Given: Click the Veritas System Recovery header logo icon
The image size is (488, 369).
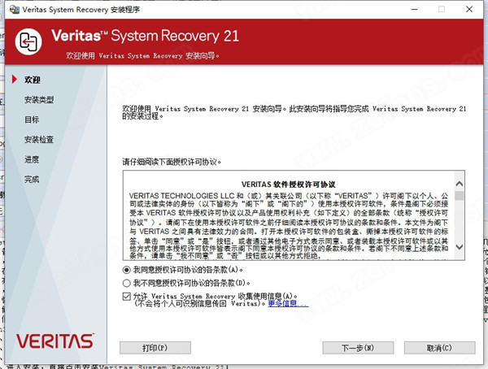Looking at the screenshot, I should click(28, 41).
